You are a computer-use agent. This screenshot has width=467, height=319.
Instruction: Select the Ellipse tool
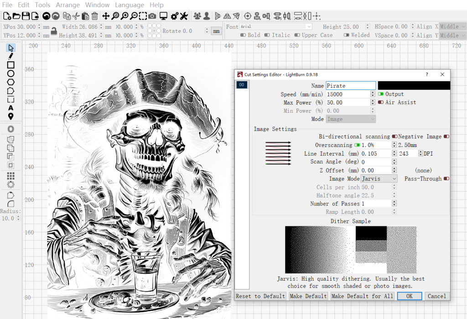pyautogui.click(x=11, y=73)
